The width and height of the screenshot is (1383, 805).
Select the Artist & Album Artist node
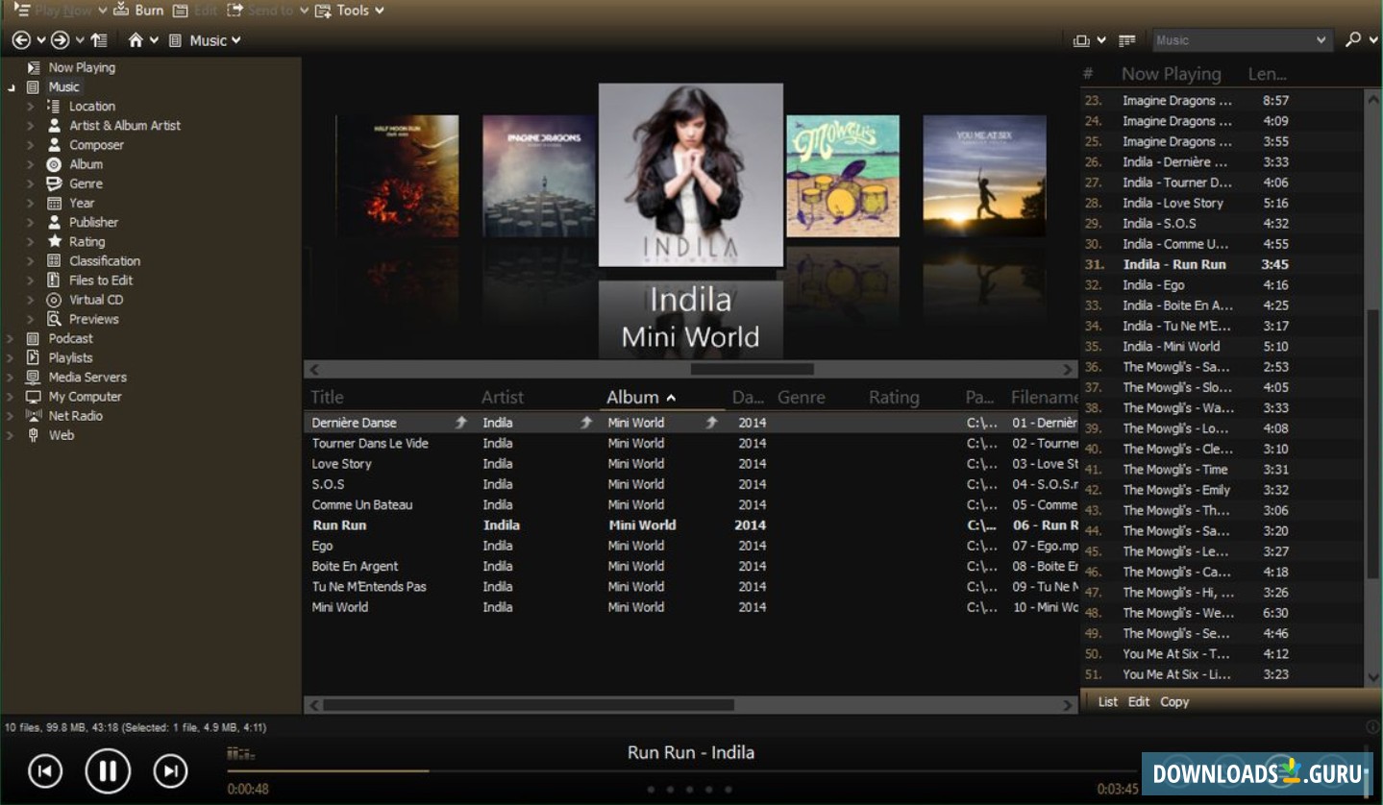tap(124, 125)
